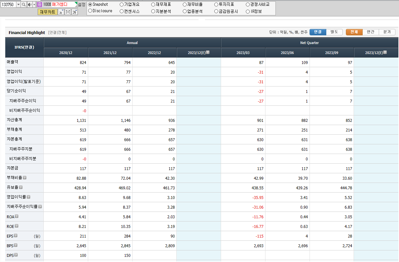Click help icon on Annual 2023/12(E) header
Viewport: 399px width, 262px height.
[x=208, y=52]
